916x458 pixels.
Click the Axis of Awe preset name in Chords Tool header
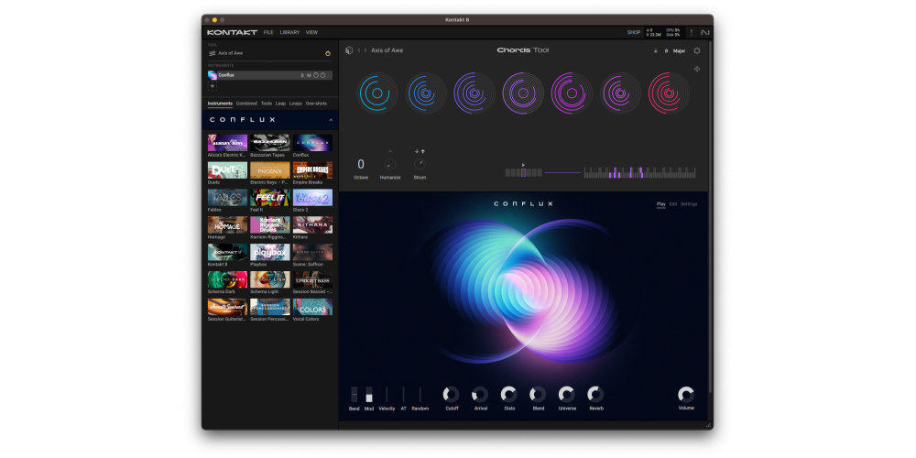click(x=387, y=50)
